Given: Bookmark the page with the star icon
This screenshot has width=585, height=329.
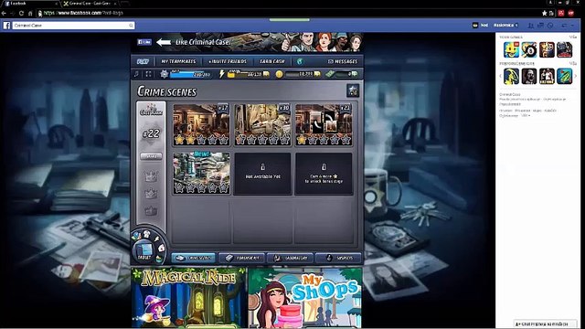Looking at the screenshot, I should (545, 13).
